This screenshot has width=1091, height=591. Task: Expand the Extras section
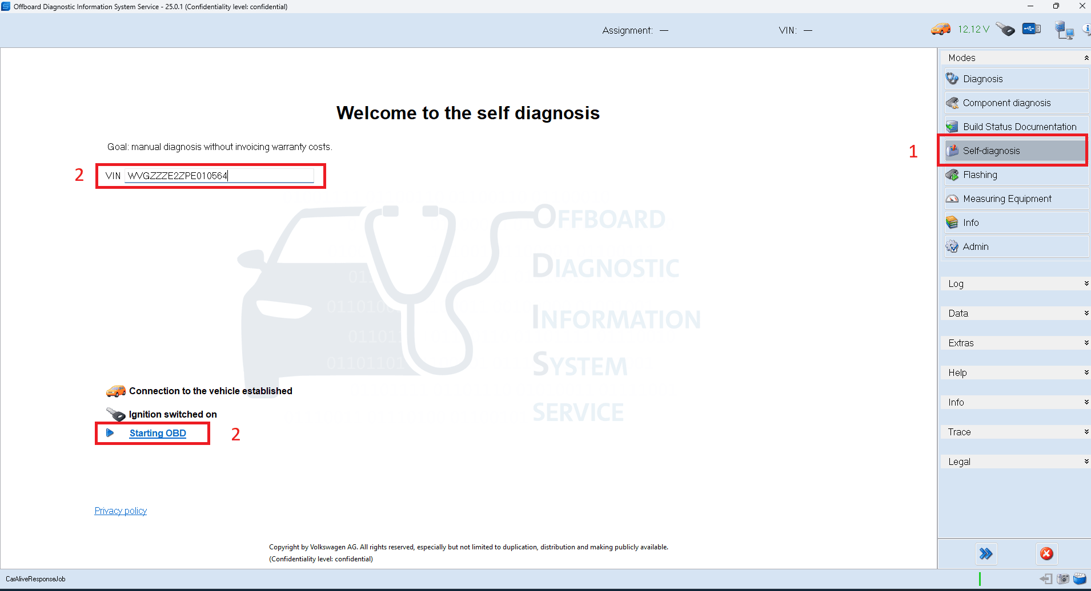tap(1016, 343)
